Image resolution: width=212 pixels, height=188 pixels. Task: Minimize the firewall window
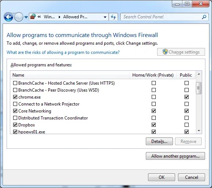177,4
